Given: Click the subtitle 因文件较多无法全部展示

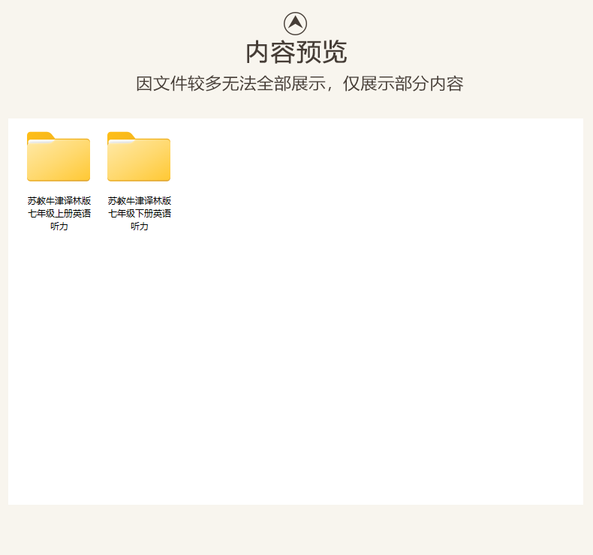Looking at the screenshot, I should (x=230, y=83).
